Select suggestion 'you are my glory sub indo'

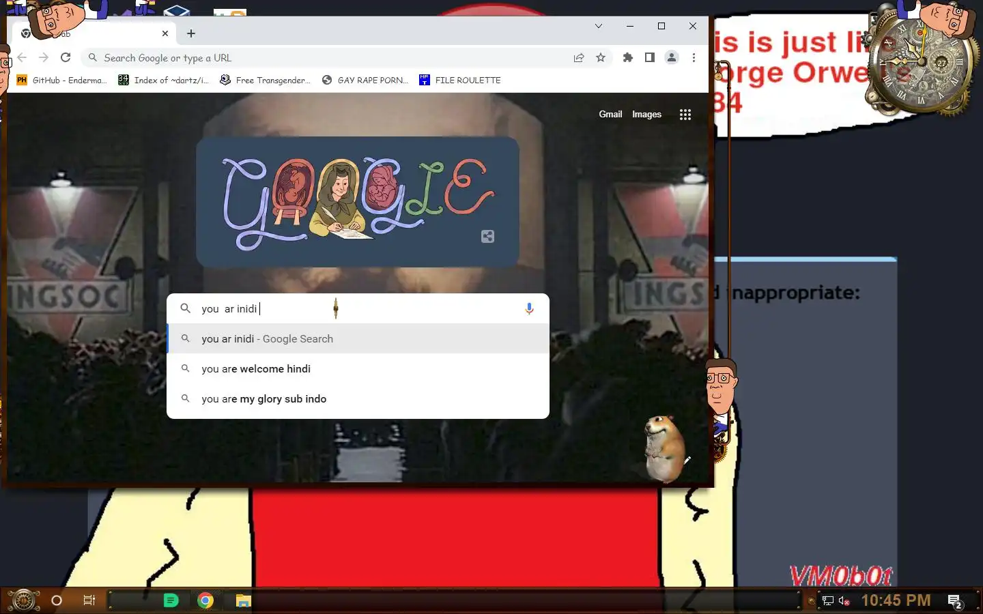pos(358,398)
